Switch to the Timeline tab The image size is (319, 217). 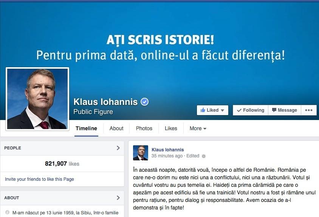[86, 128]
